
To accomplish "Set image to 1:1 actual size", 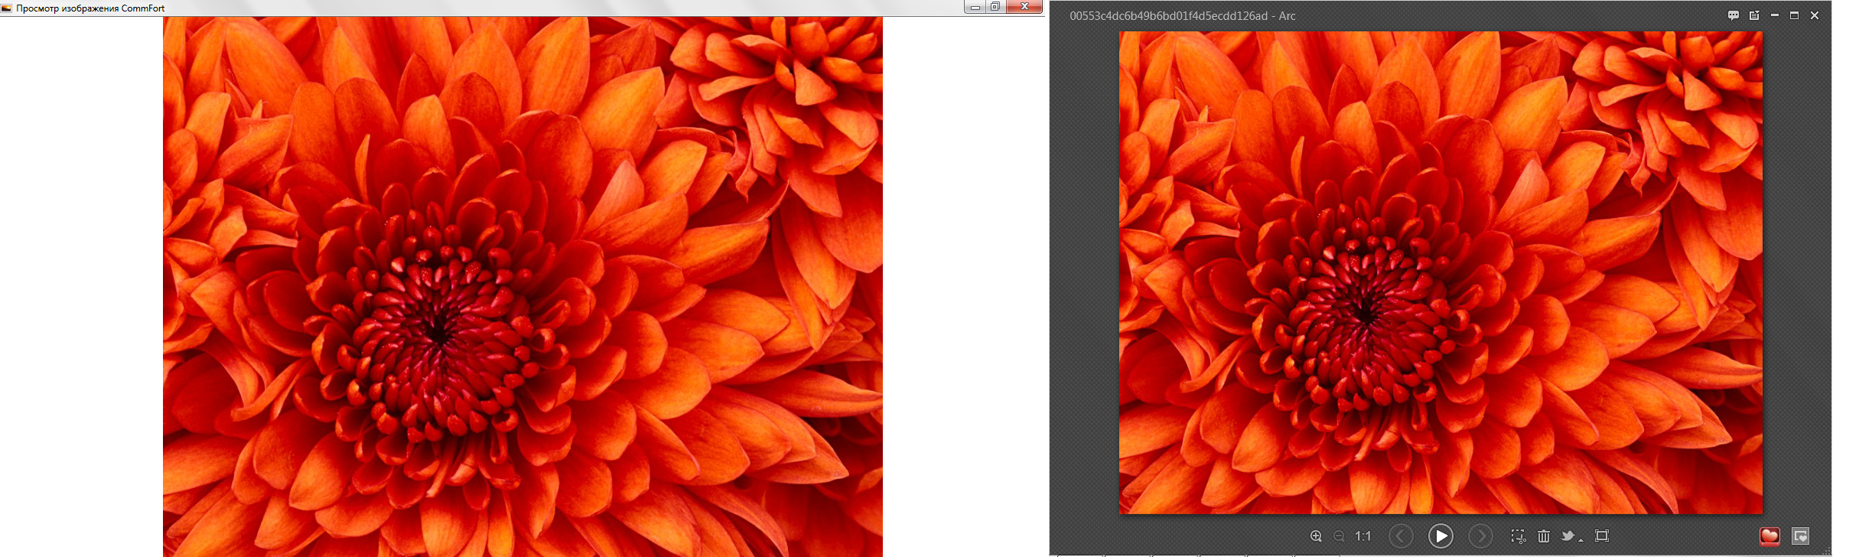I will tap(1363, 536).
